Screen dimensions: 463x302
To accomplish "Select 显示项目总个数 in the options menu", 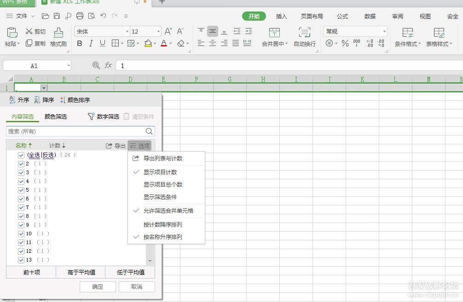I will pos(163,184).
